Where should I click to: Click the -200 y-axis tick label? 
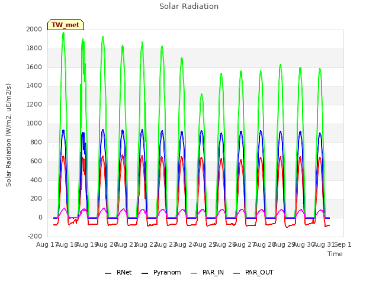pyautogui.click(x=35, y=236)
